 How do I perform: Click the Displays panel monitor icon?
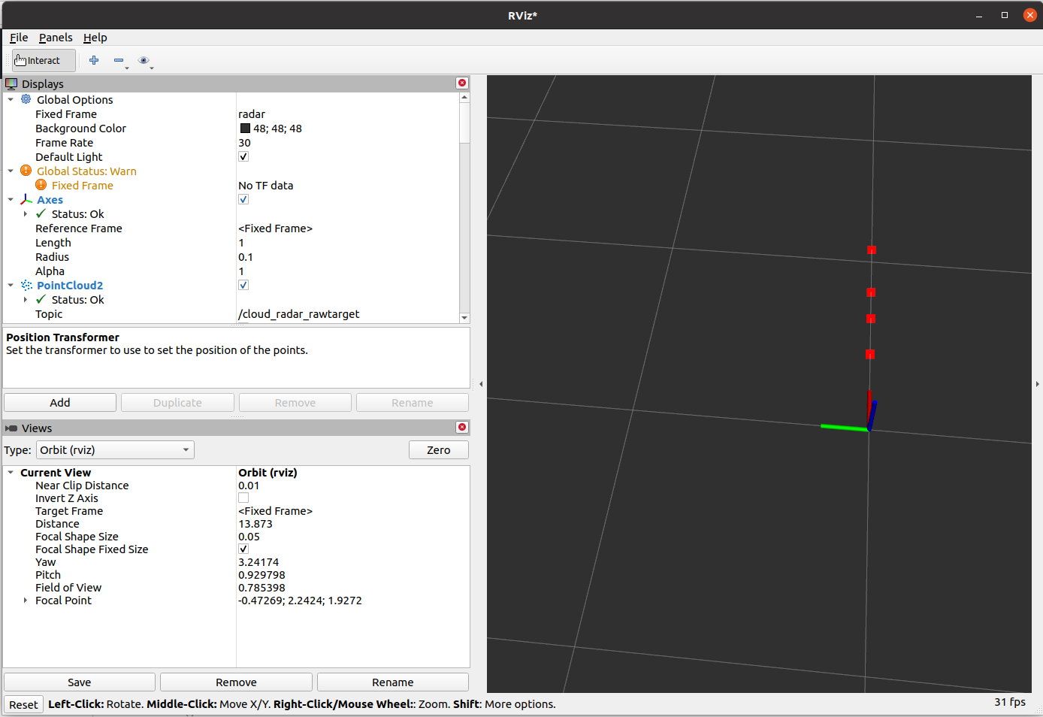point(11,83)
